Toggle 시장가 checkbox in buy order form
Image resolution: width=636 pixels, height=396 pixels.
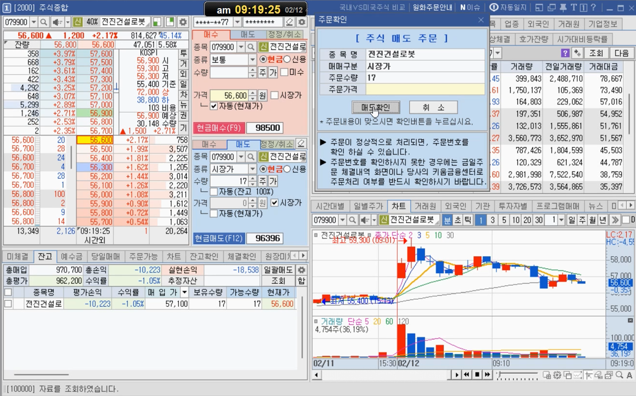pos(274,95)
